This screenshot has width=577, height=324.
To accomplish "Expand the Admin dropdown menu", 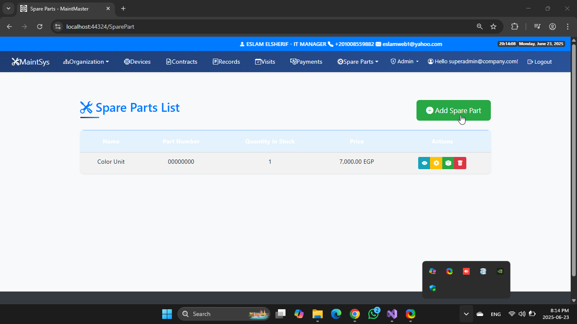I will pos(405,62).
